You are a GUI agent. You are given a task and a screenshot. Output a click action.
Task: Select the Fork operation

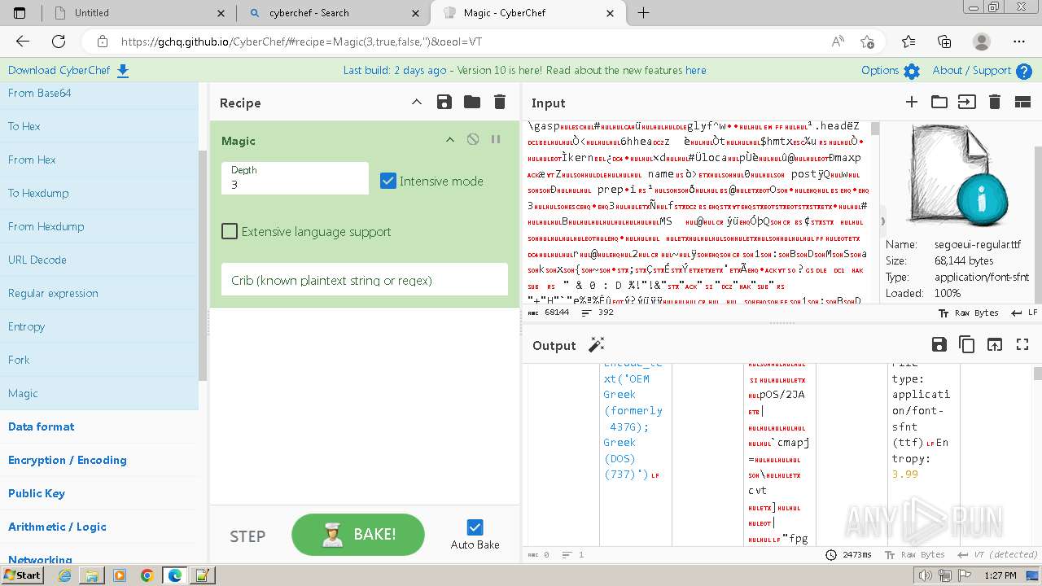click(99, 360)
